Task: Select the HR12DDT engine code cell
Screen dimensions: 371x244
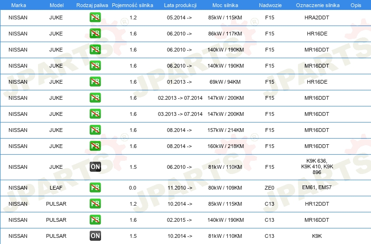Action: coord(317,204)
